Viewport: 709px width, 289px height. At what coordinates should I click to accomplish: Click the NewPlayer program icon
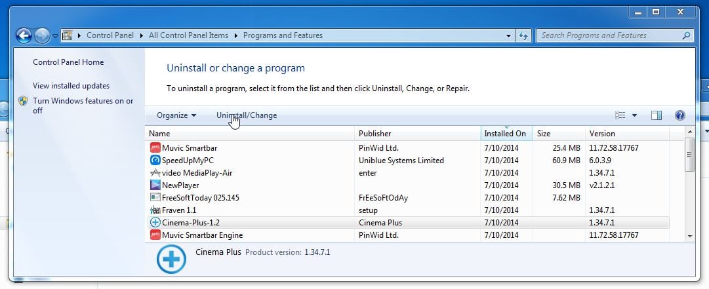click(x=155, y=185)
